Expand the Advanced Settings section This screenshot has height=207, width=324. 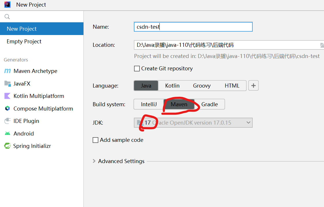pos(94,161)
